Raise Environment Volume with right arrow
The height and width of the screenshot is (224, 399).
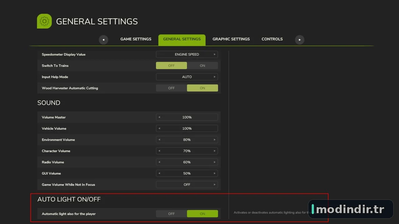pos(214,140)
